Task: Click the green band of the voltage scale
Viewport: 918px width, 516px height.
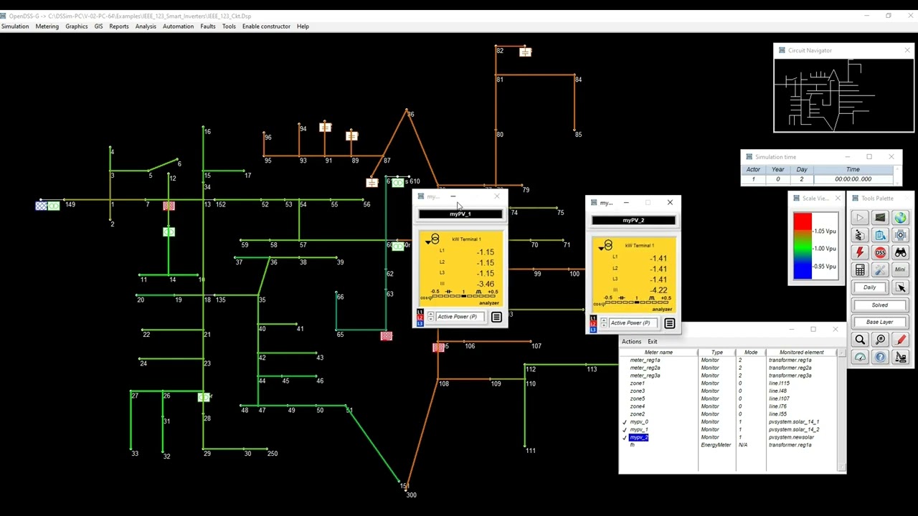Action: tap(803, 247)
